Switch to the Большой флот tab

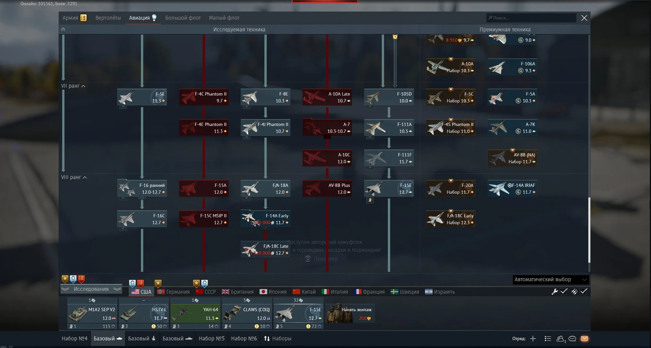point(183,18)
